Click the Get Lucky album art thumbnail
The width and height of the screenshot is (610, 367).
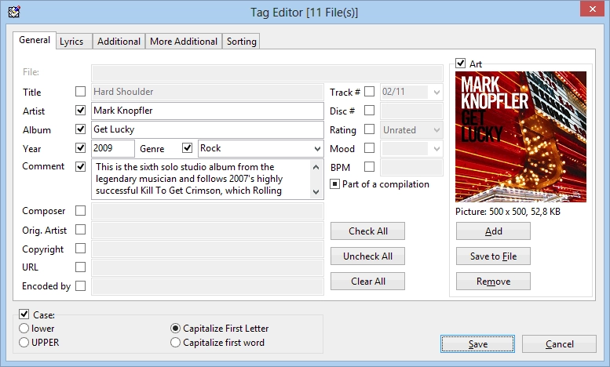click(x=521, y=136)
